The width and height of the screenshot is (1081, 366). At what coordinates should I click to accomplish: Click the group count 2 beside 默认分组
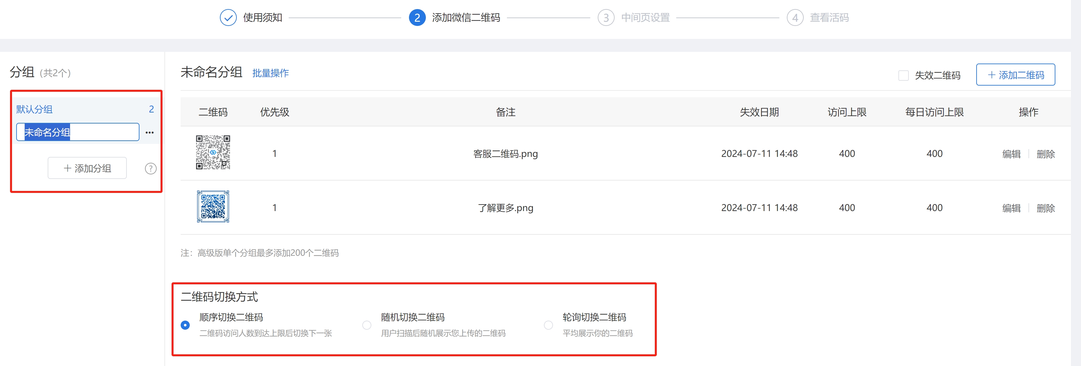(151, 110)
